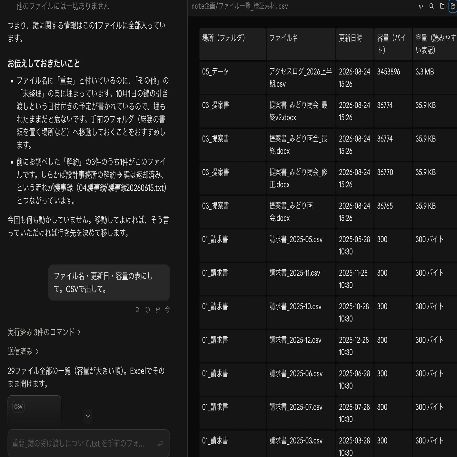Expand the 送信済み section

coord(23,351)
